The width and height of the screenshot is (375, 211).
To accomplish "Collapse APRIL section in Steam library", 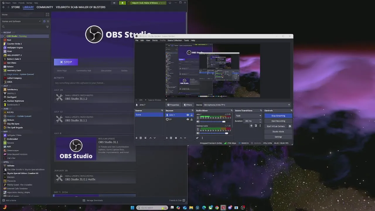I will [x=2, y=162].
